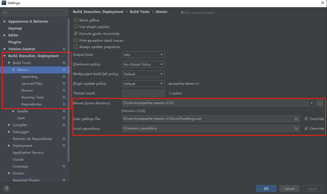
Task: Click the search magnifier icon in the settings search field
Action: (x=5, y=13)
